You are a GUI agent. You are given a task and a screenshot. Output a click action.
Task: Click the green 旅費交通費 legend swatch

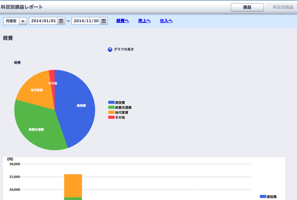(111, 107)
